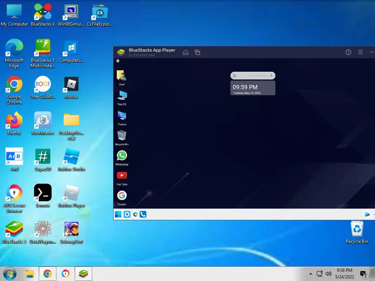Select Roblox Studio desktop shortcut

click(x=71, y=160)
